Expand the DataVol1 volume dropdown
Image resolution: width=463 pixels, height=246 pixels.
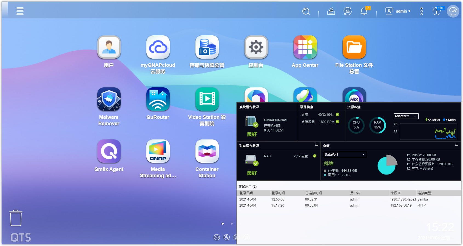pyautogui.click(x=345, y=155)
